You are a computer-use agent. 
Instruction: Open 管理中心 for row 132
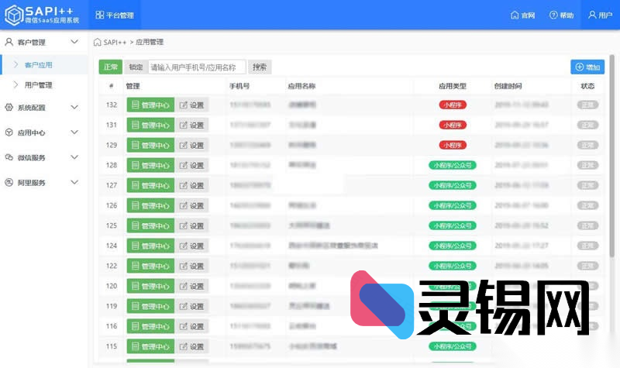(150, 105)
